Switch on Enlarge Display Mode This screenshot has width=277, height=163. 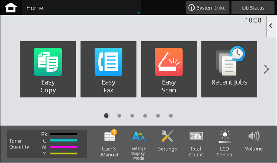click(x=138, y=146)
